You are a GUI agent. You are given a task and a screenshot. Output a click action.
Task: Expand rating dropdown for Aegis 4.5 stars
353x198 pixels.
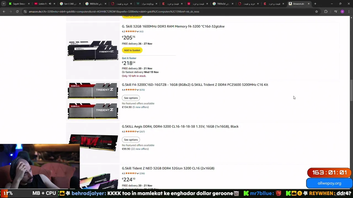point(138,132)
